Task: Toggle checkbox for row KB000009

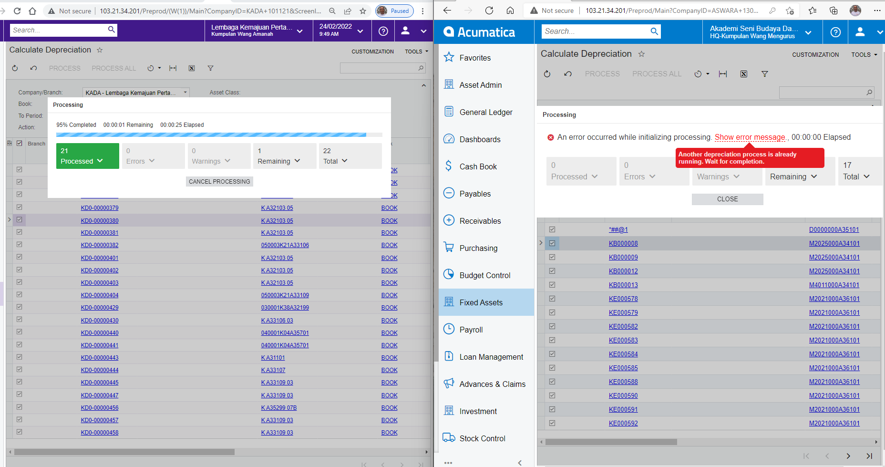Action: [552, 257]
